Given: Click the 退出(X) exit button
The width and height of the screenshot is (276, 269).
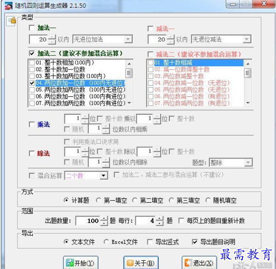Looking at the screenshot, I should tap(199, 263).
